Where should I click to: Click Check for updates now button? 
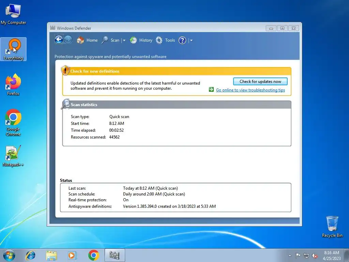pos(260,82)
